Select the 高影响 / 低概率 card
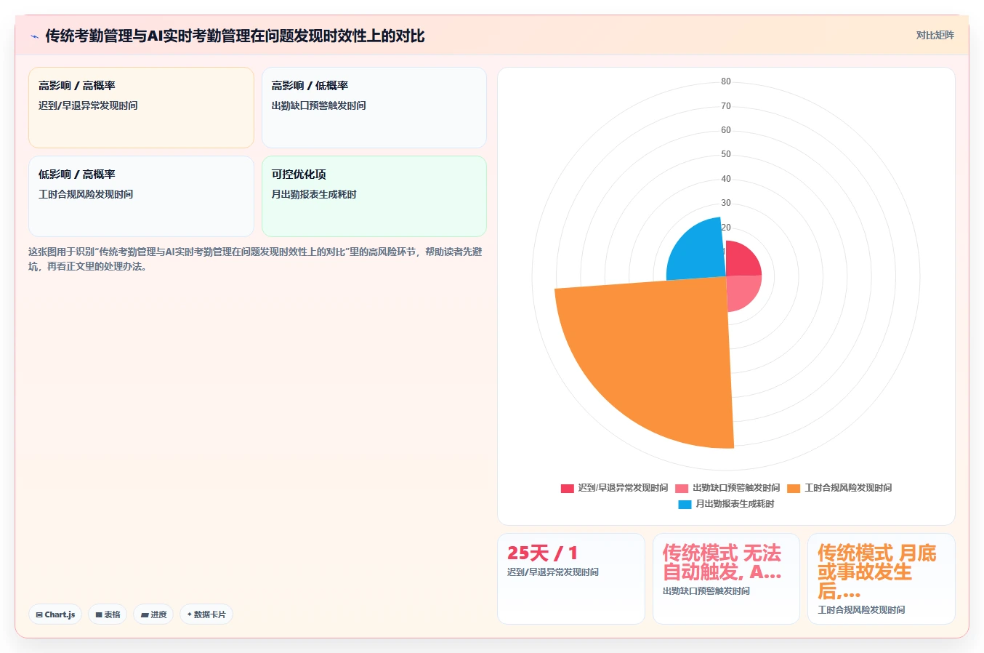The height and width of the screenshot is (653, 984). click(x=374, y=108)
